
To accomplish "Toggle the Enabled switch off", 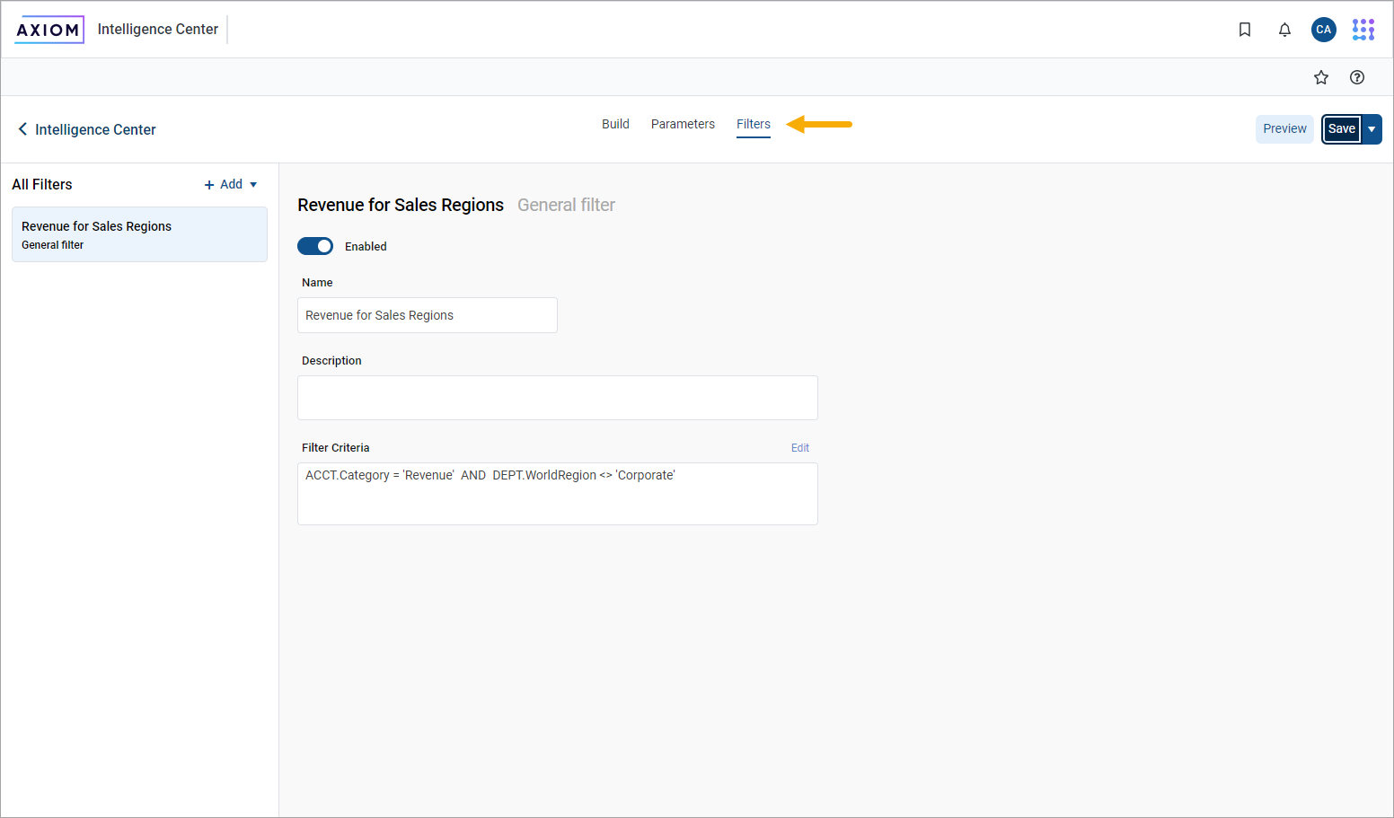I will coord(315,246).
